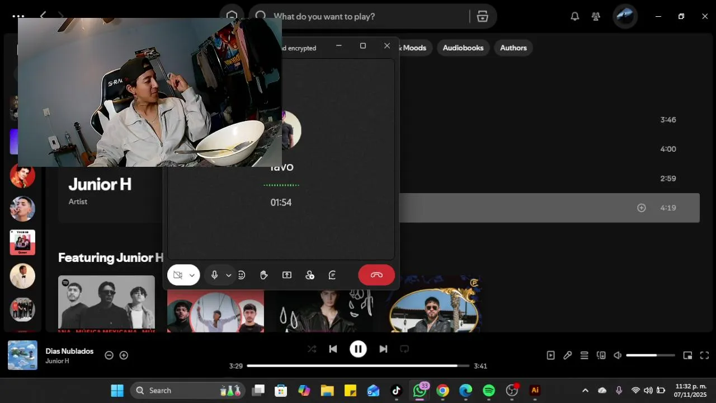Open Windows Start menu
Viewport: 716px width, 403px height.
117,390
